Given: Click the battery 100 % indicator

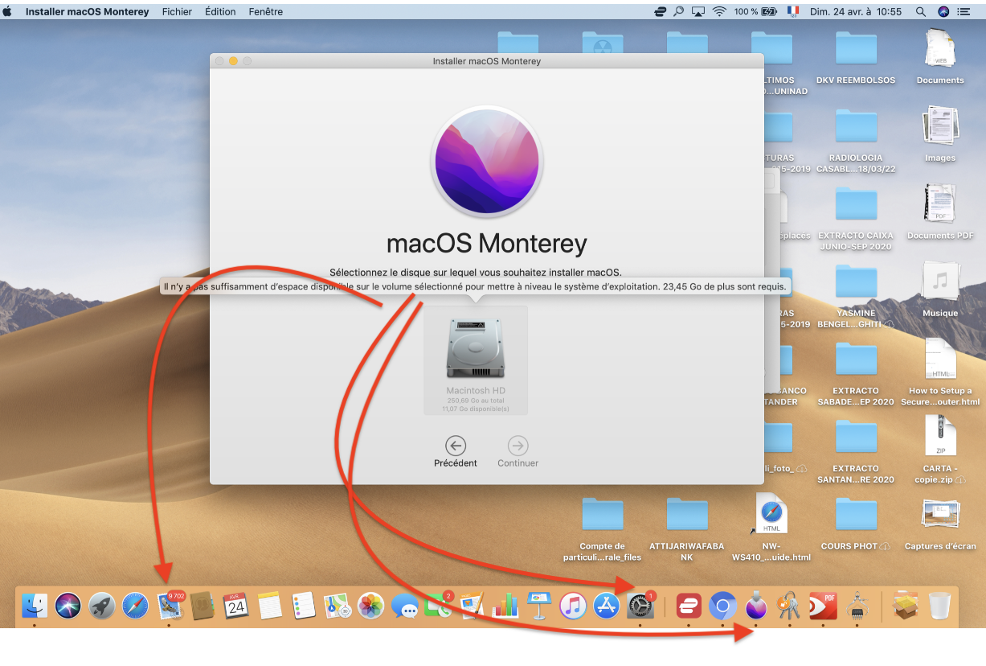Looking at the screenshot, I should 755,11.
